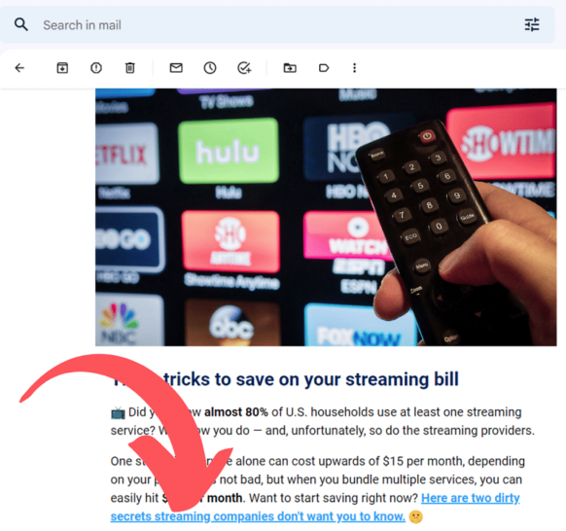Image resolution: width=566 pixels, height=531 pixels.
Task: Mark email as unread
Action: point(176,68)
